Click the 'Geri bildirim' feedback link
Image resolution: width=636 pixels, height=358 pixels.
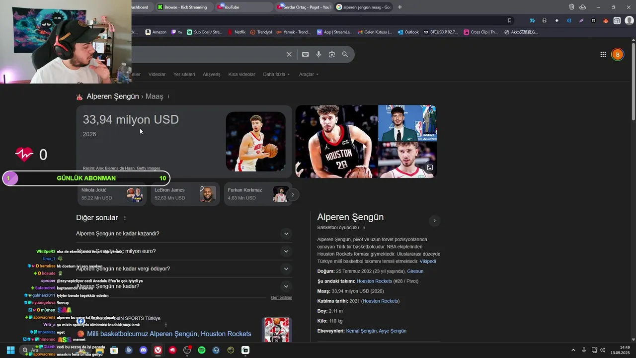point(282,298)
